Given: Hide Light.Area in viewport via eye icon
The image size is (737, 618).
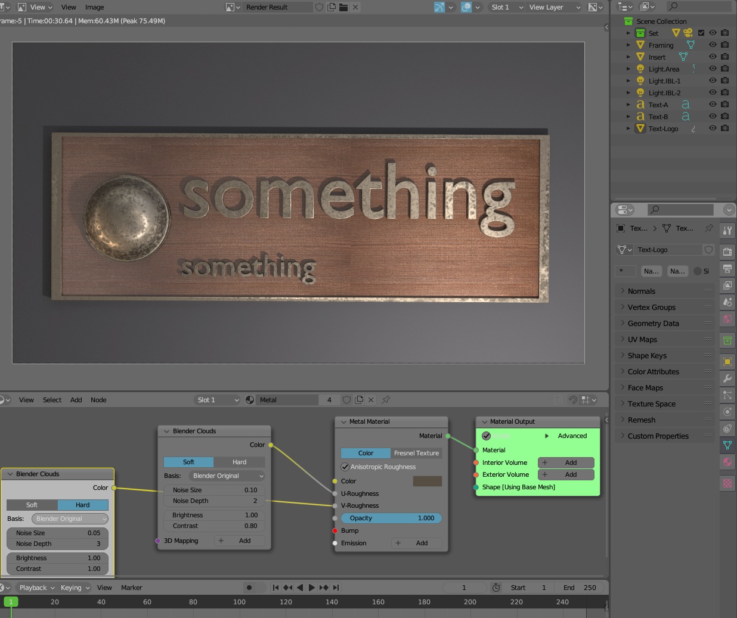Looking at the screenshot, I should coord(713,69).
